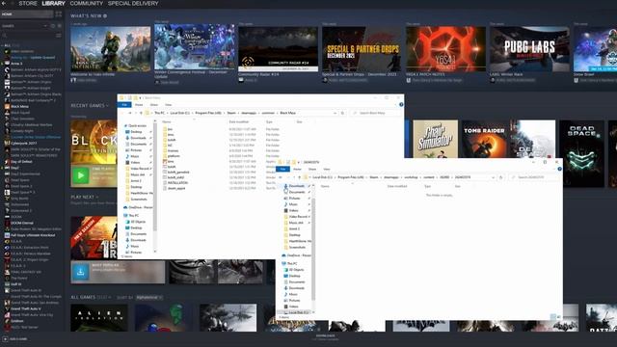Open Quick access in Black Mesa Explorer
Screen dimensions: 617x347
coord(136,126)
